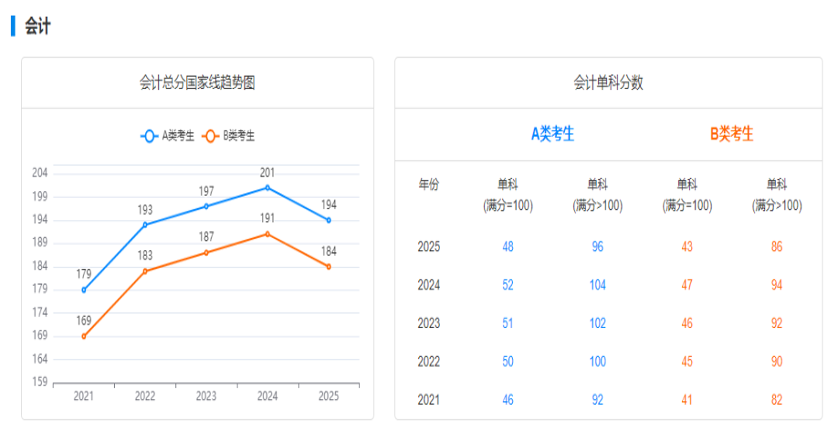Select the blue 2025 data point labeled 194
The image size is (838, 433).
coord(328,220)
